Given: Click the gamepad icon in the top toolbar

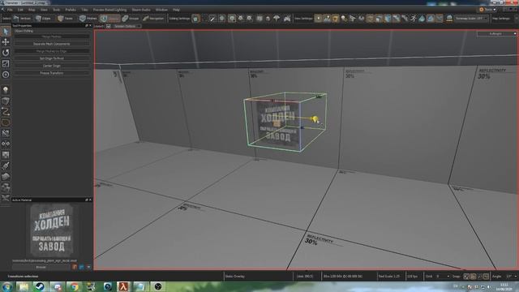Looking at the screenshot, I should pos(287,19).
